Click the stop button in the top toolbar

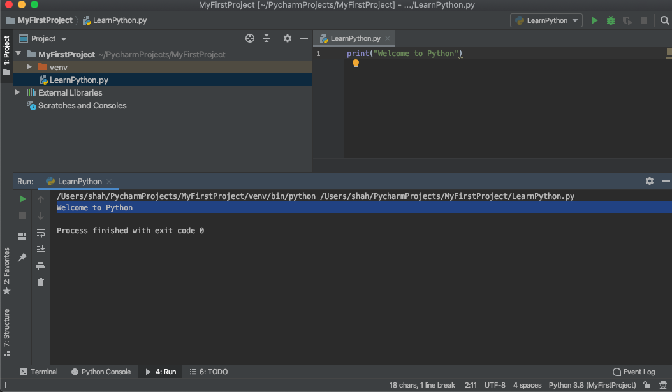(x=644, y=20)
